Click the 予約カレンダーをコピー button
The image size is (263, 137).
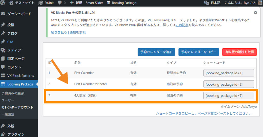pos(199,52)
